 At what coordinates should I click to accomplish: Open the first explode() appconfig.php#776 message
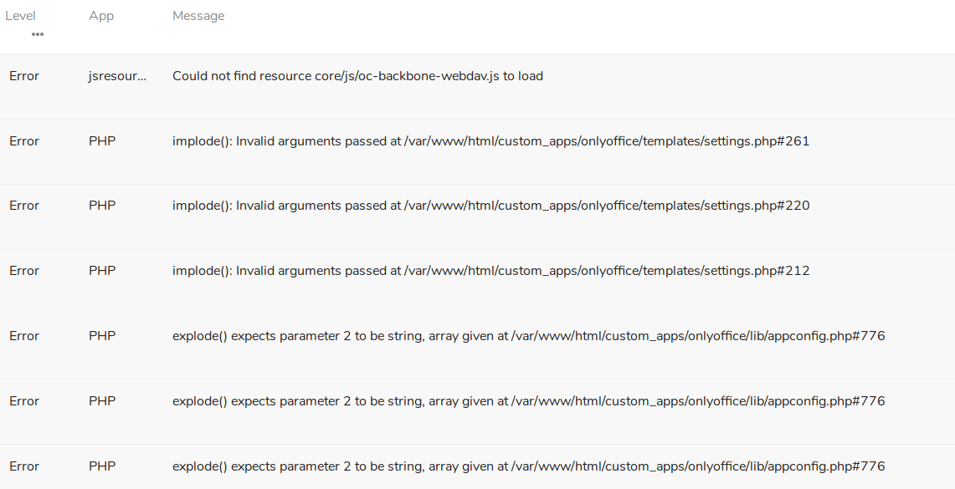pos(529,336)
